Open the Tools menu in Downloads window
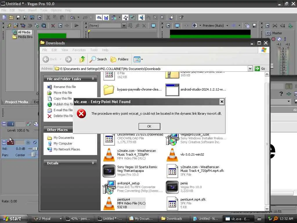 94,50
